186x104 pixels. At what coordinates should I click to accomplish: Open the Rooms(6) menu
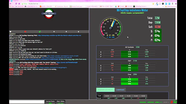[x=143, y=102]
